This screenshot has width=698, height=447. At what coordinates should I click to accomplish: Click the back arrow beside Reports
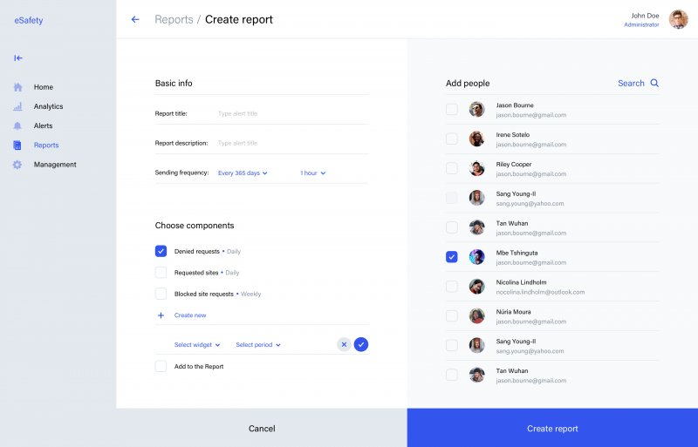134,19
